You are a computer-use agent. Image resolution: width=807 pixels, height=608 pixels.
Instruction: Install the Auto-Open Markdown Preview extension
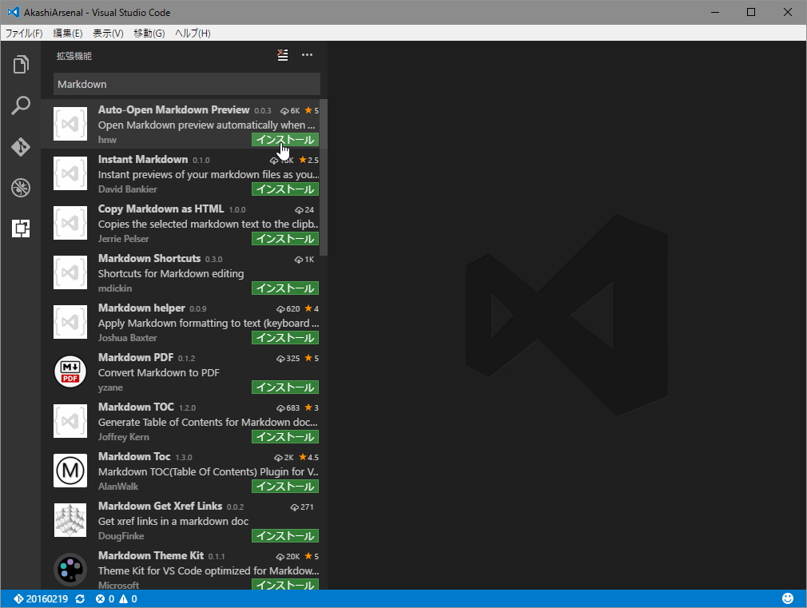click(x=285, y=139)
